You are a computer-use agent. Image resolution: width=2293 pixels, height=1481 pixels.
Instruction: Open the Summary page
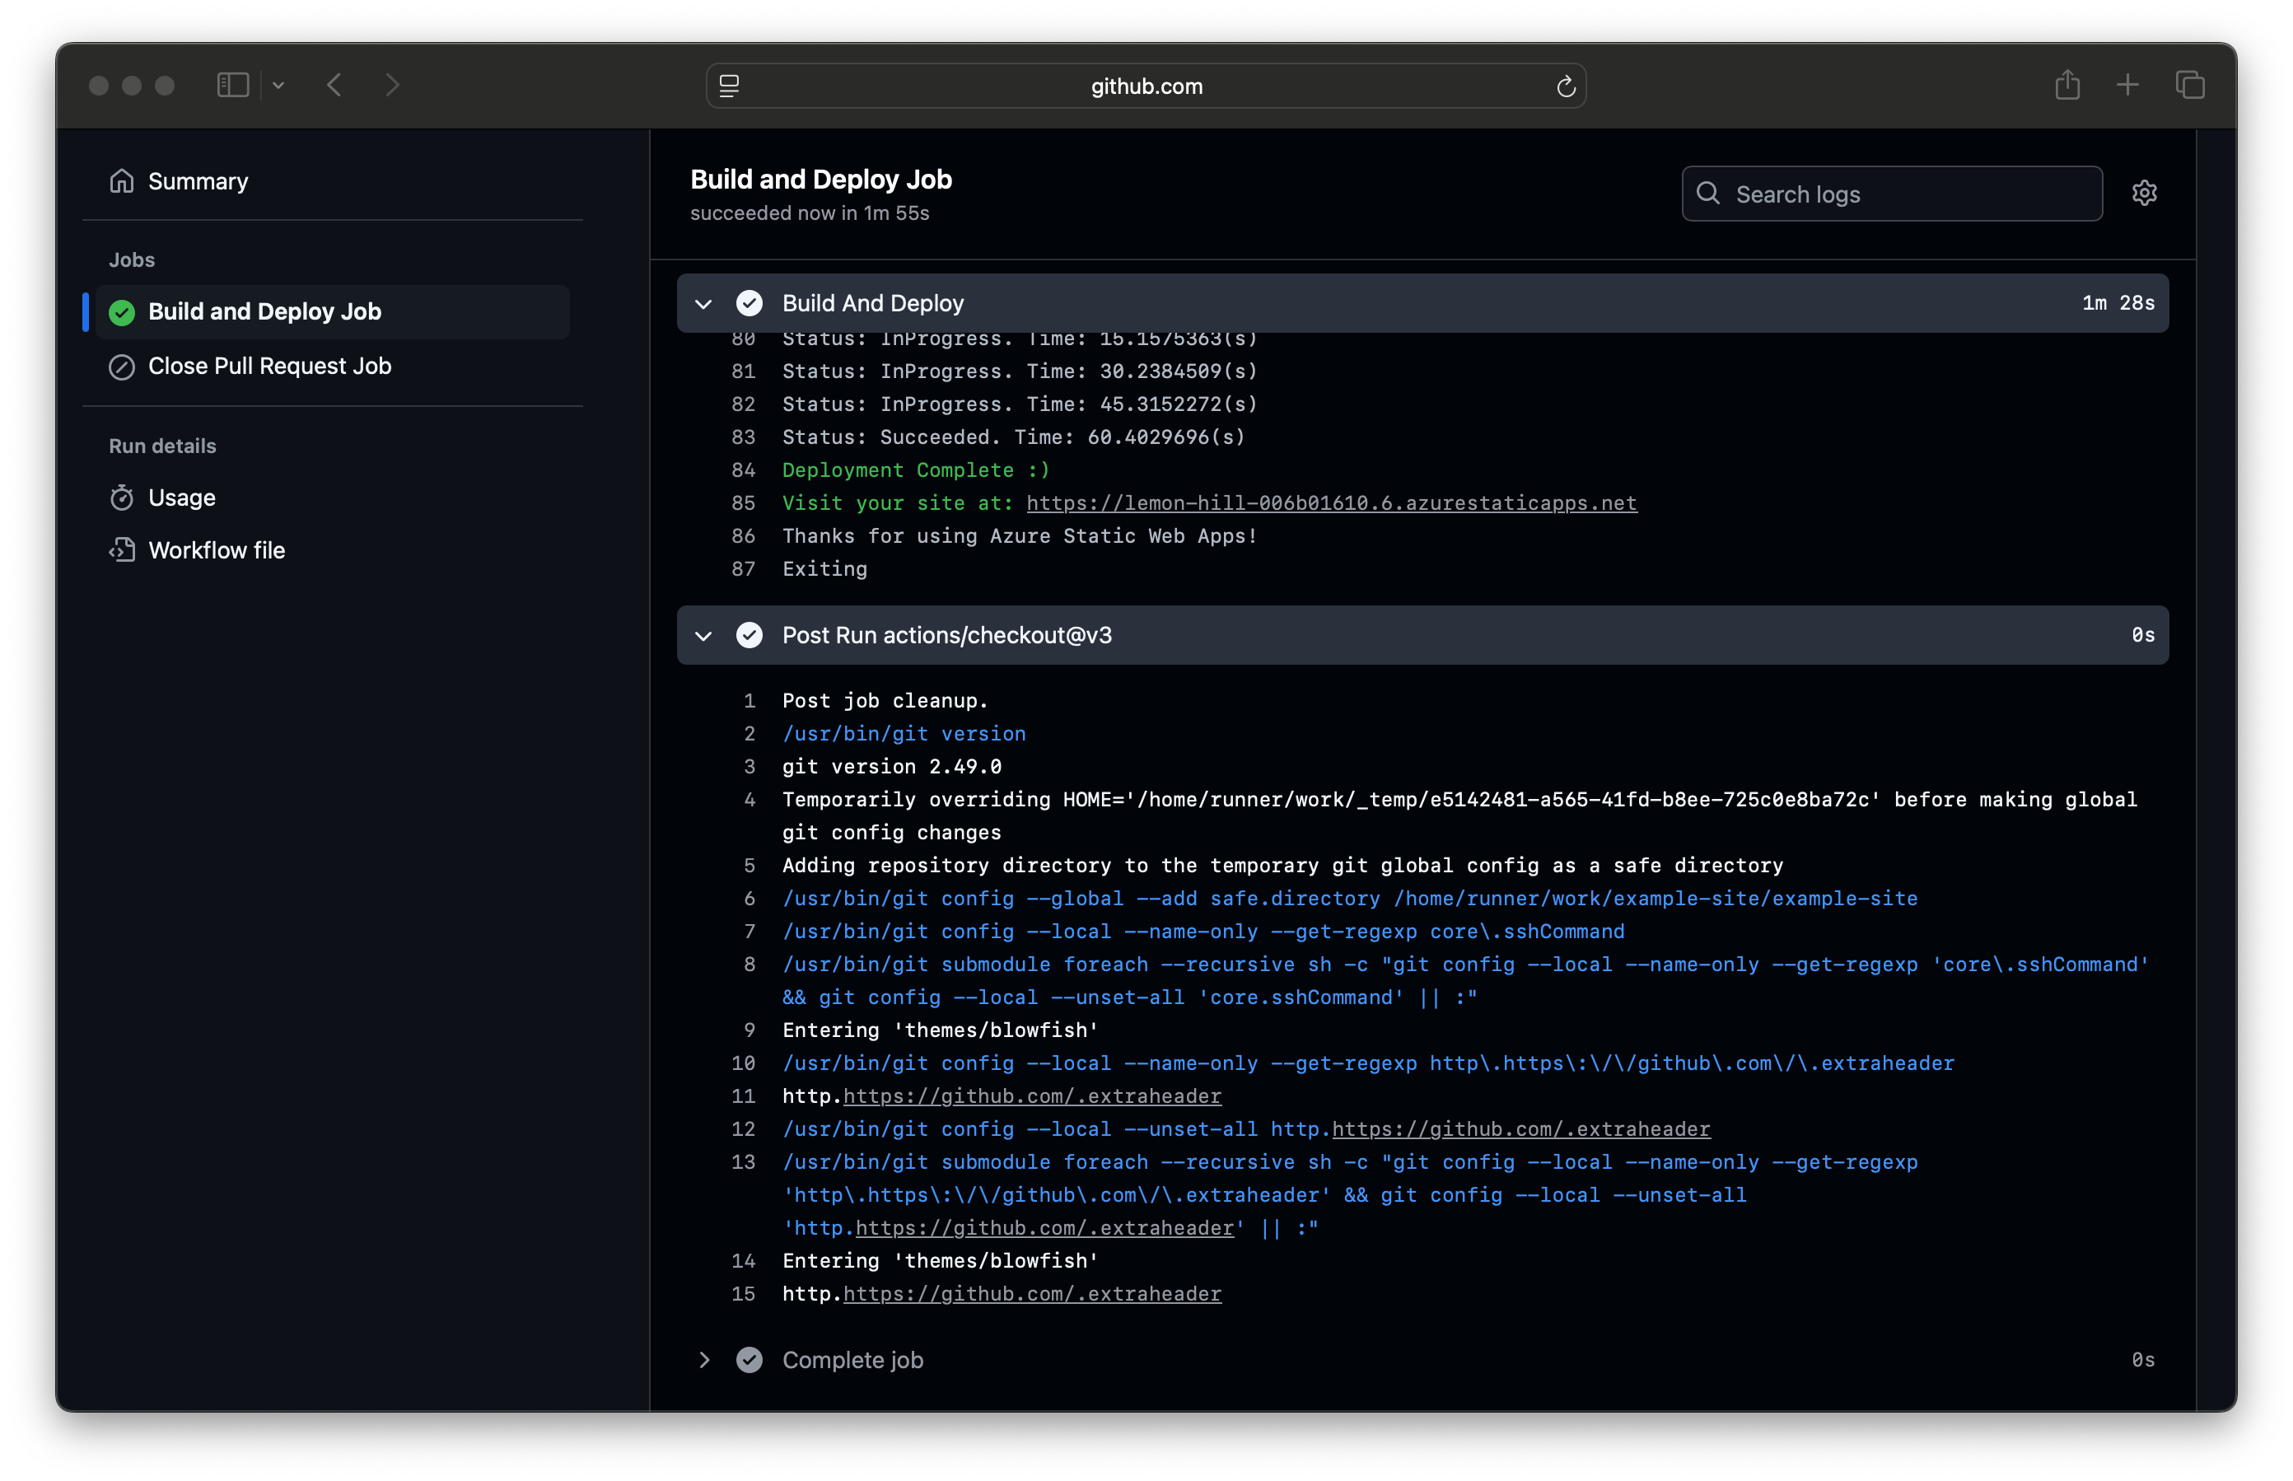pos(197,180)
